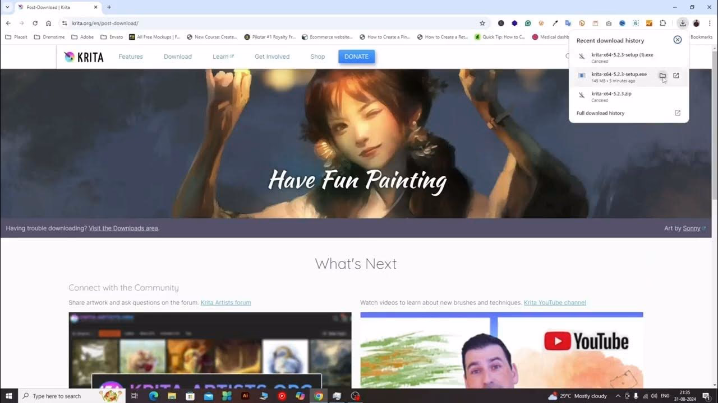
Task: Click Full download history
Action: coord(600,113)
